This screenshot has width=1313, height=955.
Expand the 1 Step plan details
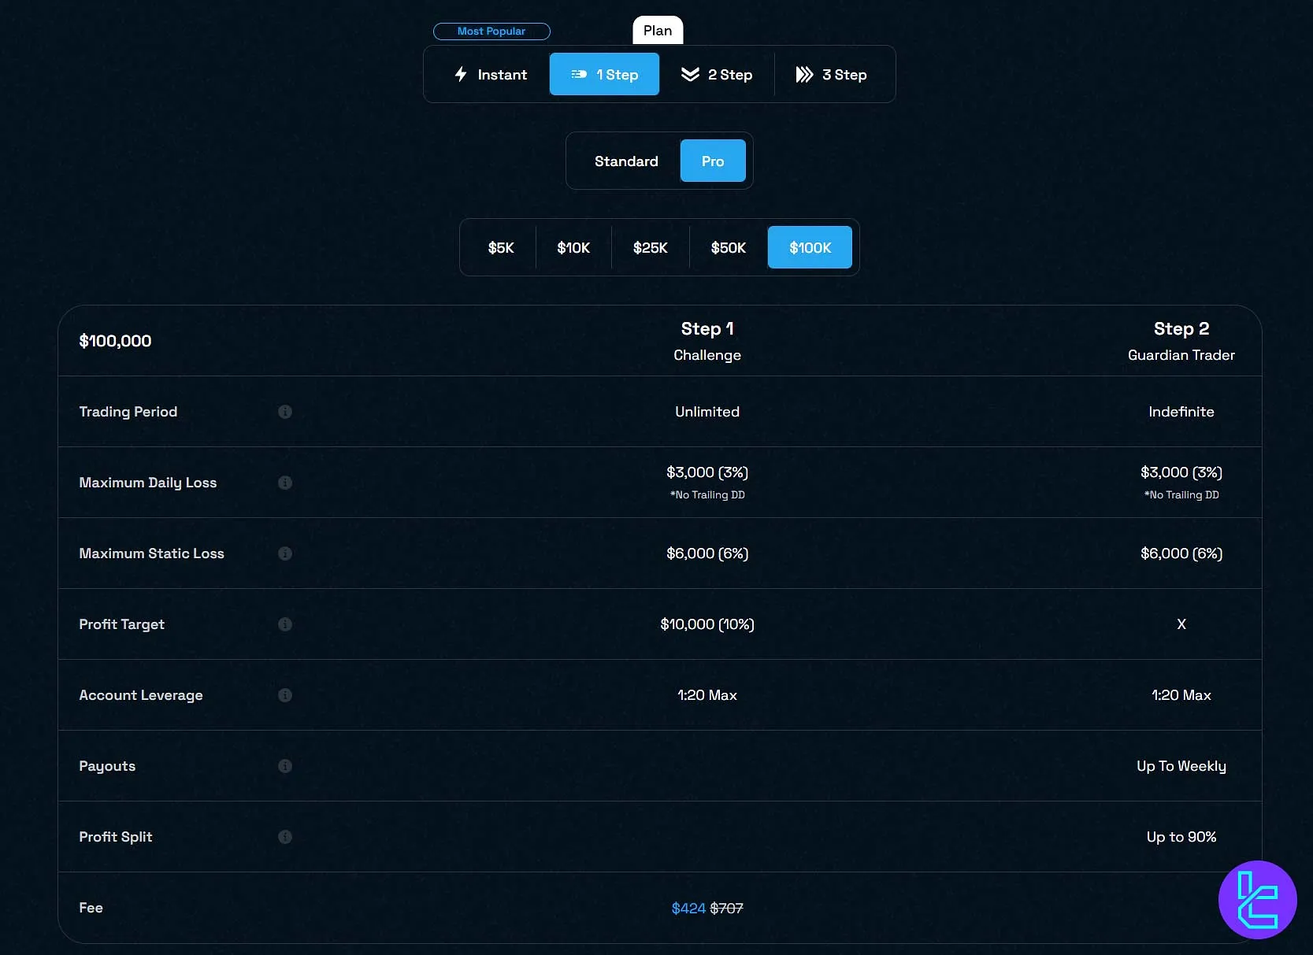pos(604,74)
